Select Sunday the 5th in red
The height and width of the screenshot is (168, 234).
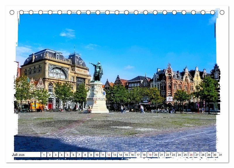coord(67,155)
